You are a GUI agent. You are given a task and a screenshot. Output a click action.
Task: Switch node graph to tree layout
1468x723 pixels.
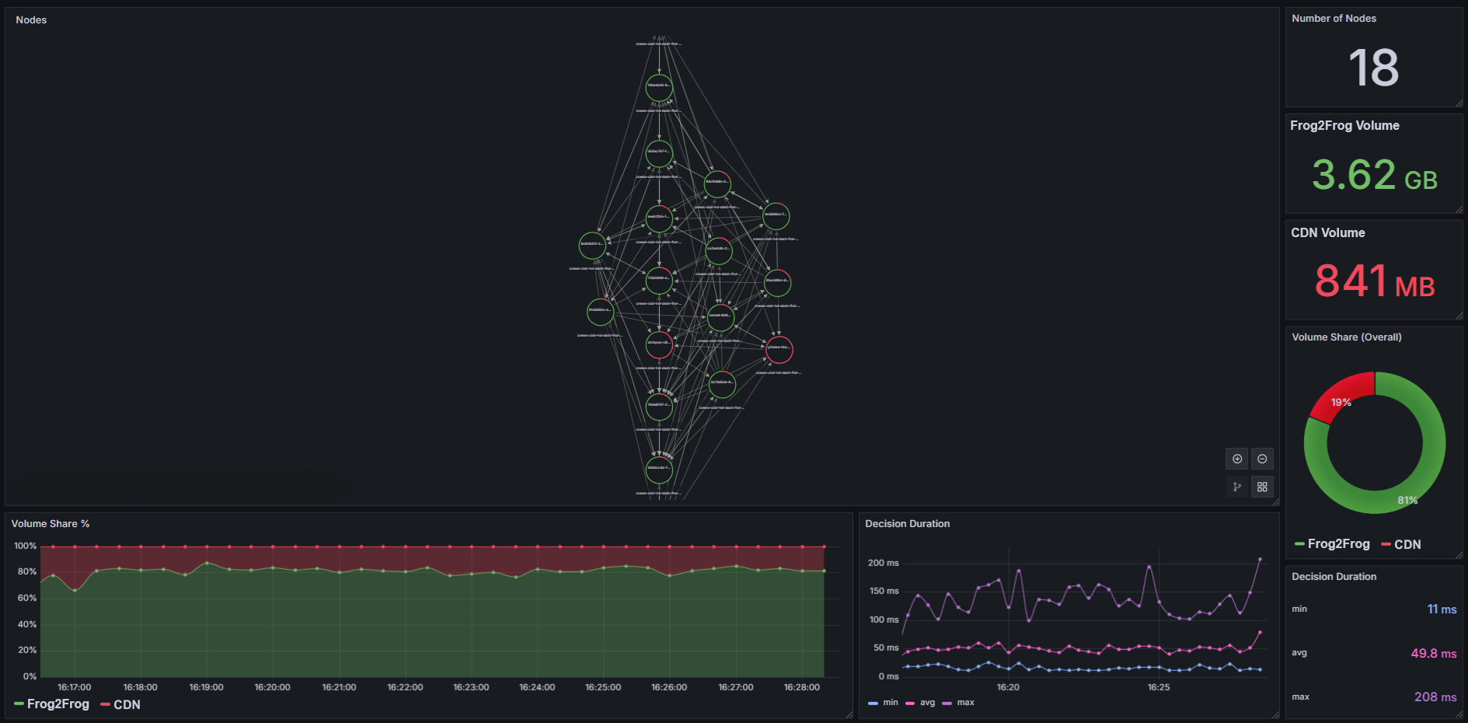point(1236,487)
